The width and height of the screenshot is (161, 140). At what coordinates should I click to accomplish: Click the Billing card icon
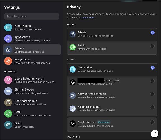coord(8,125)
